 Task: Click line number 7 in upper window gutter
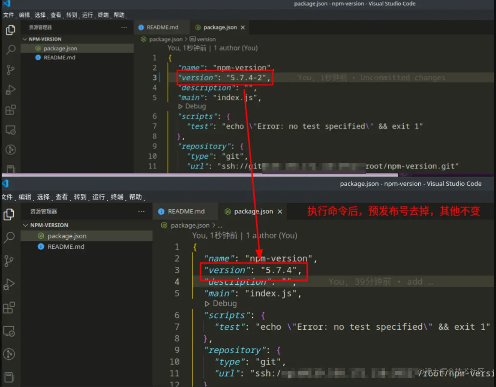pos(154,126)
